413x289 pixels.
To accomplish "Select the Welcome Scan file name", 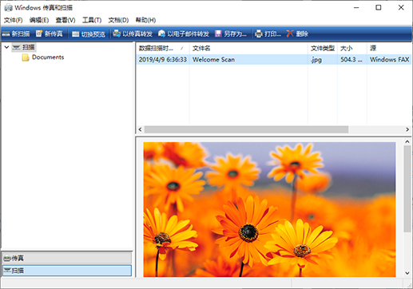I will click(x=213, y=60).
